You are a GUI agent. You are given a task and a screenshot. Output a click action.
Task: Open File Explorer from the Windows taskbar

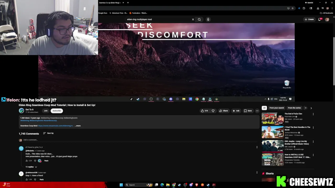(x=168, y=185)
